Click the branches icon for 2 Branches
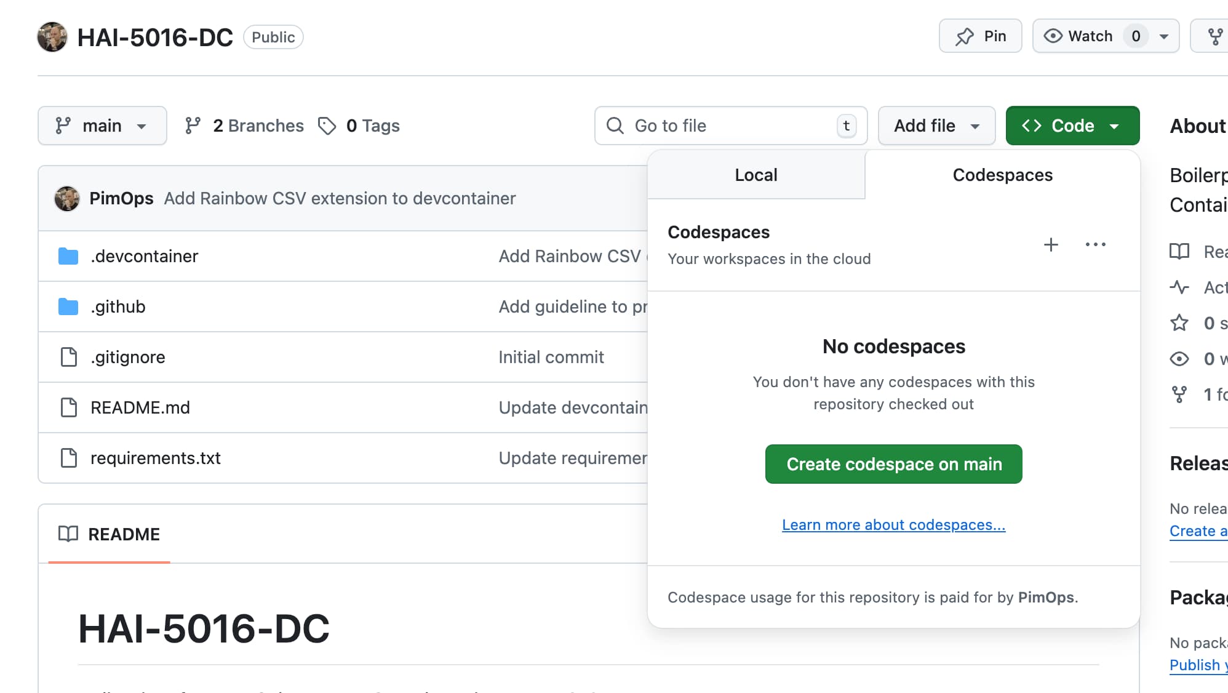 tap(193, 126)
